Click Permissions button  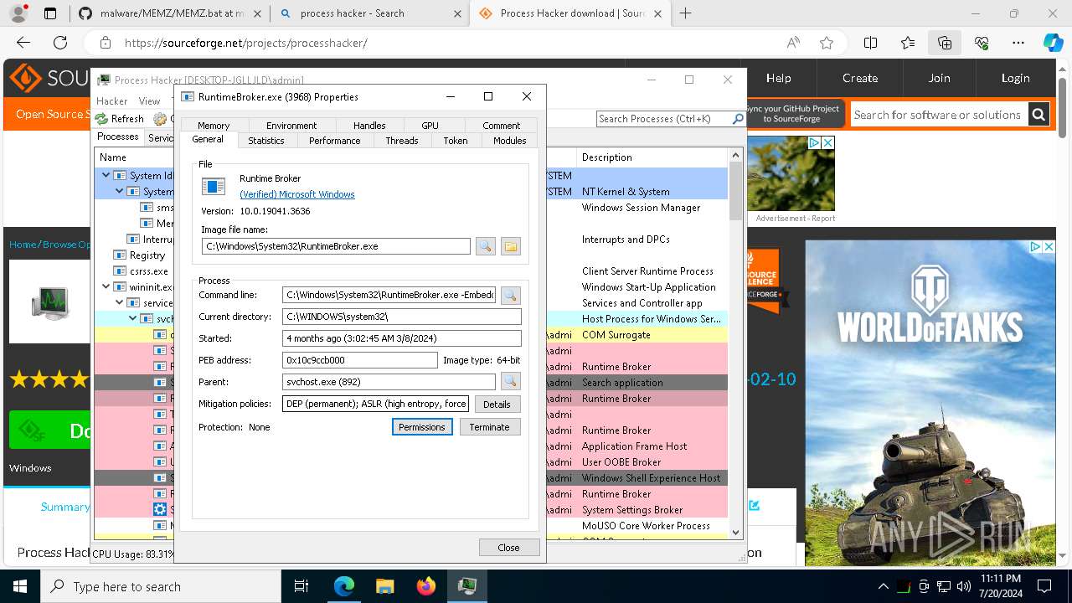coord(422,427)
